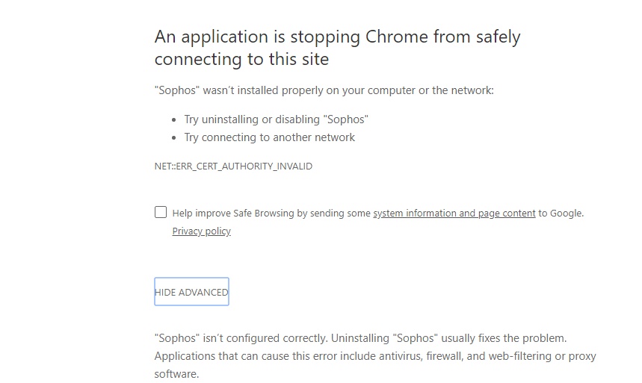Click the HIDE ADVANCED button

[191, 292]
